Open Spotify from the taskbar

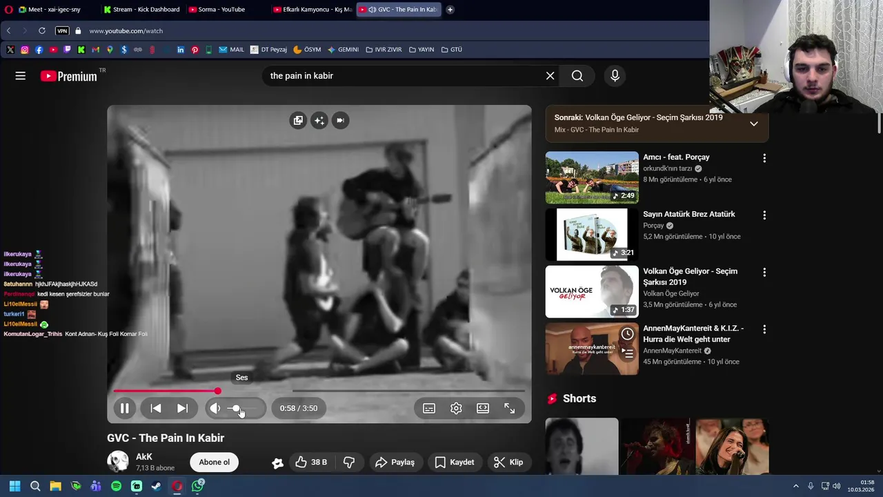pos(117,486)
